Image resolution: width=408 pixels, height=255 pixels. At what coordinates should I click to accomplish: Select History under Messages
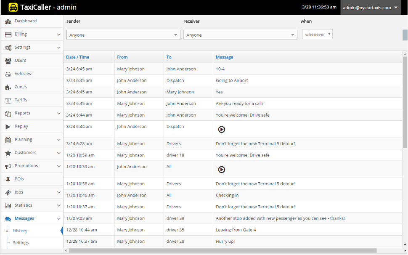pyautogui.click(x=20, y=231)
